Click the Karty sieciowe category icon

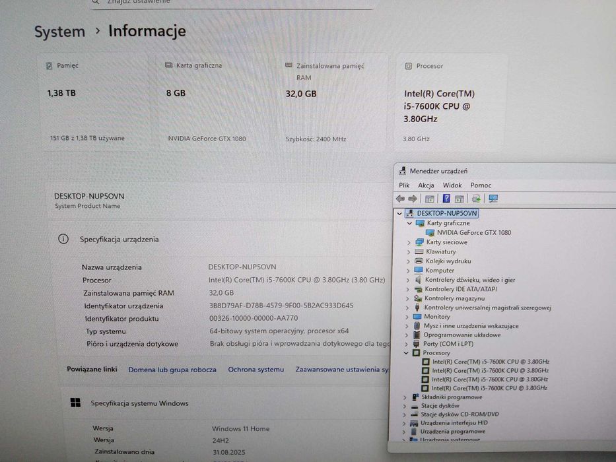tap(419, 242)
